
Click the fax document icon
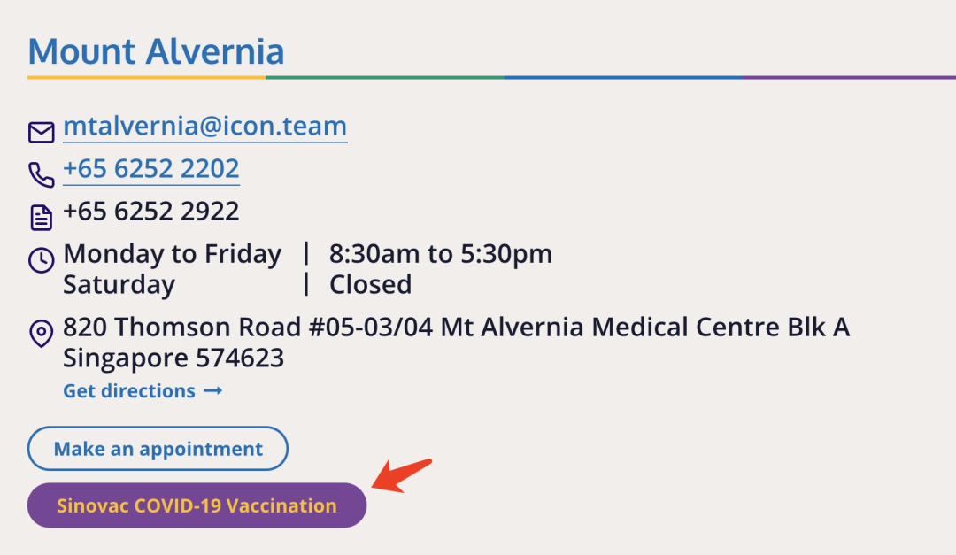coord(42,218)
